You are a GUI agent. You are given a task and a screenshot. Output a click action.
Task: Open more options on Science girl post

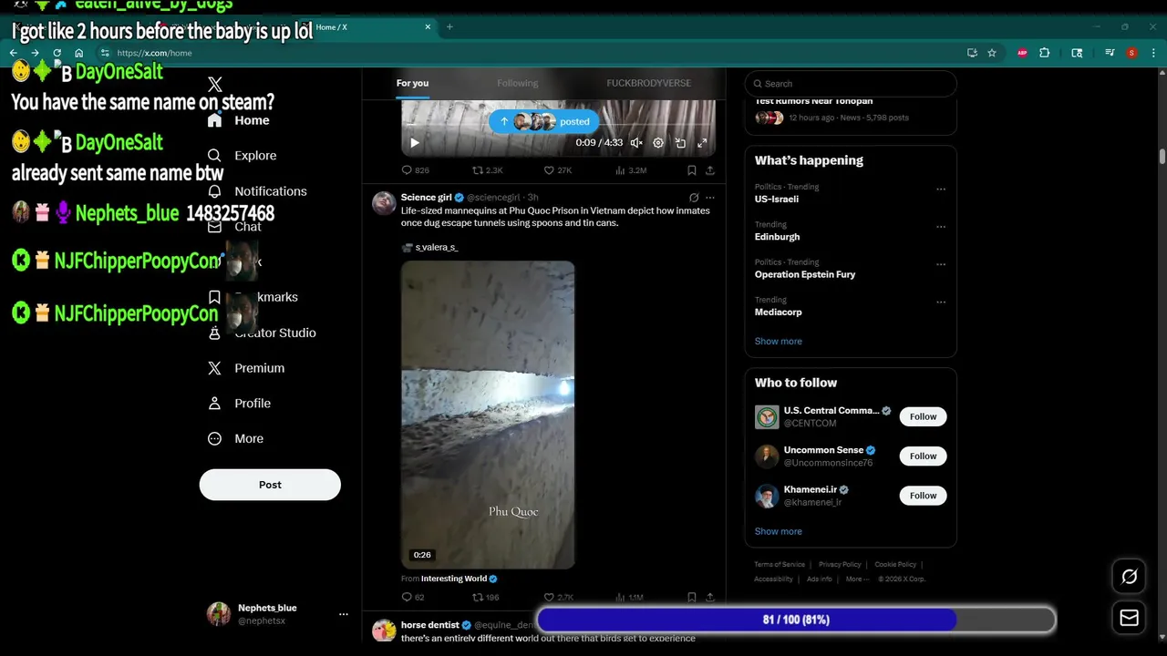[710, 198]
